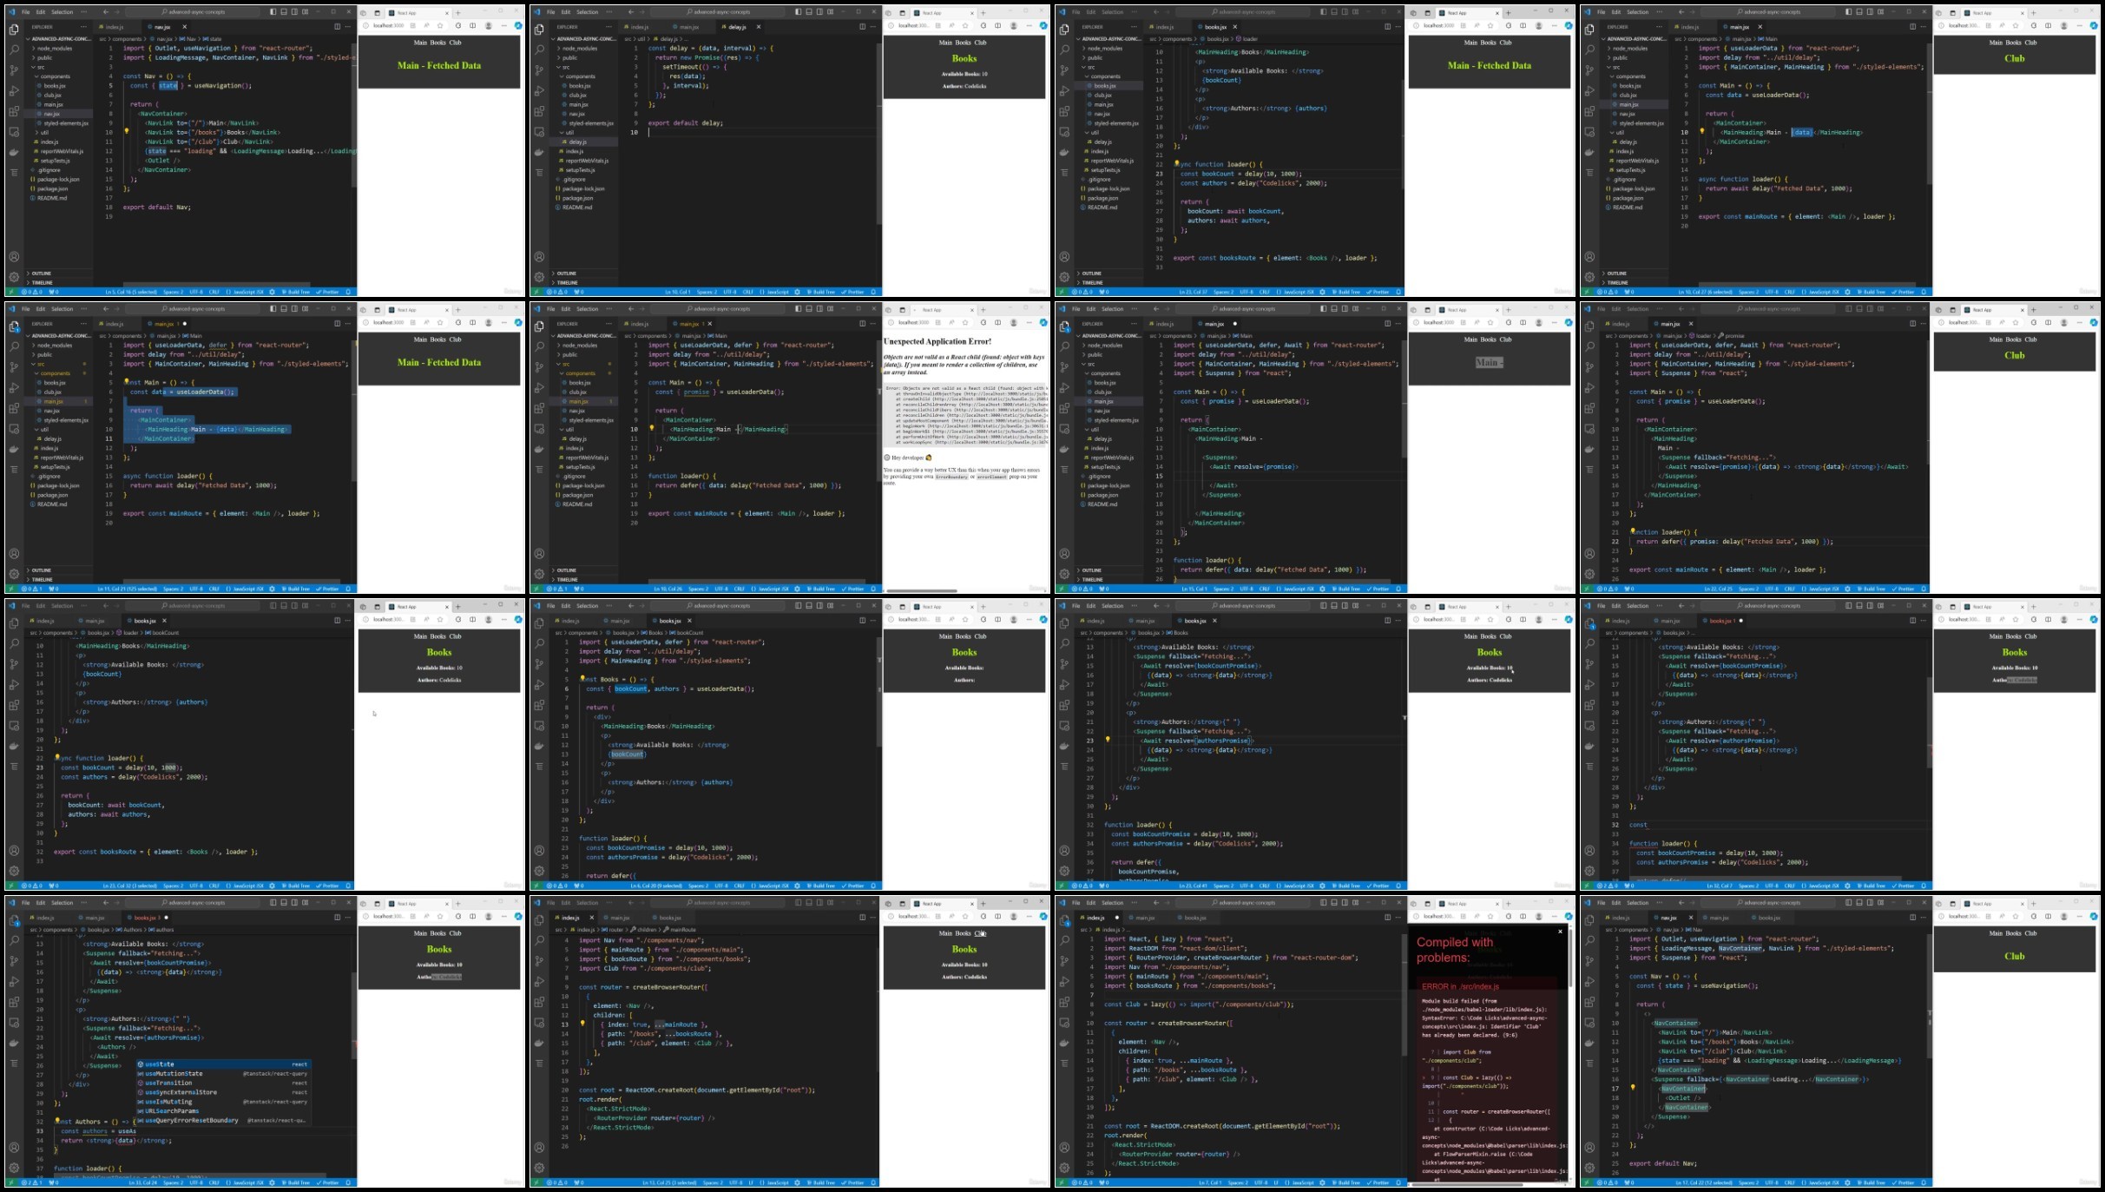Click errors and warnings count in Unexpected Error frame
2105x1192 pixels.
(558, 589)
